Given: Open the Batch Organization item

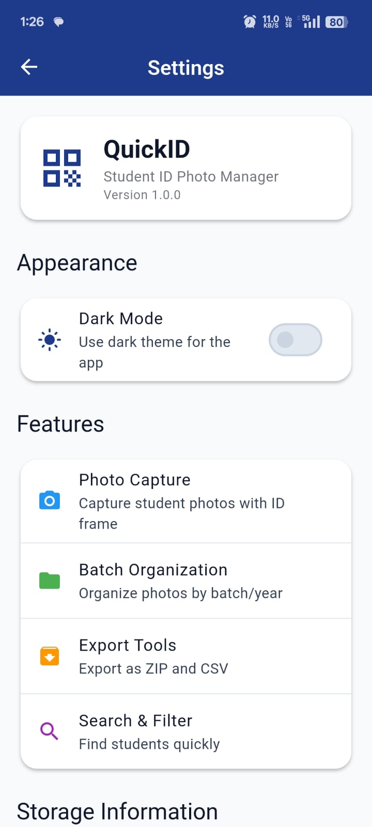Looking at the screenshot, I should pyautogui.click(x=186, y=580).
